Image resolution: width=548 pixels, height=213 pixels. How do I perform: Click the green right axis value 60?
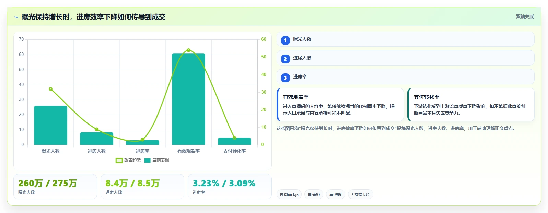coord(264,39)
